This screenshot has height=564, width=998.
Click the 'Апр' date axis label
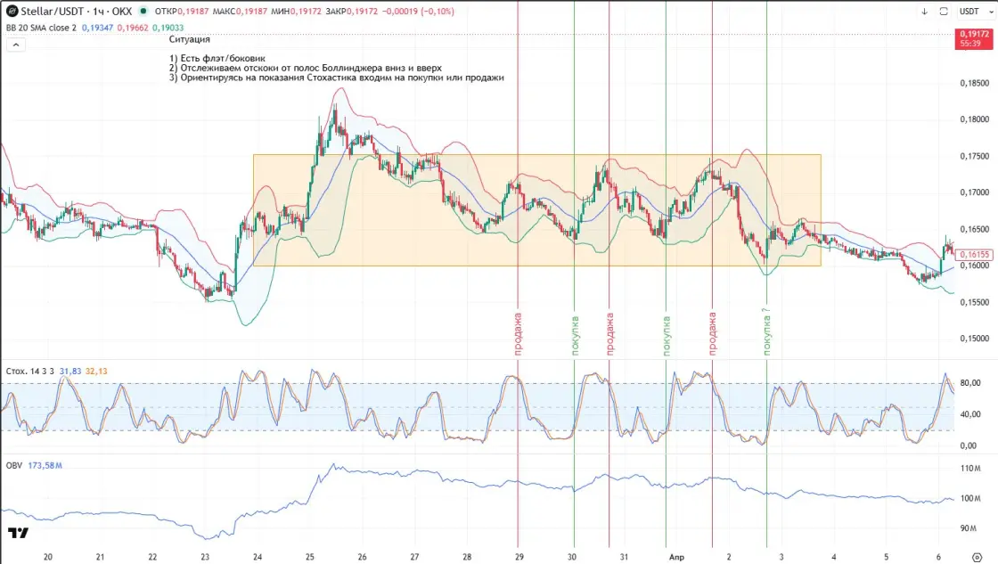[676, 557]
